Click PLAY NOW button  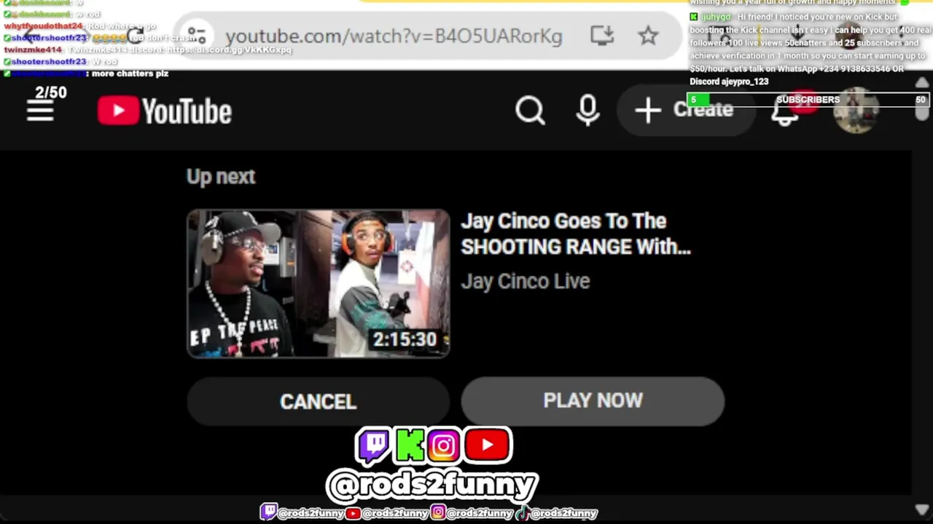(x=593, y=400)
